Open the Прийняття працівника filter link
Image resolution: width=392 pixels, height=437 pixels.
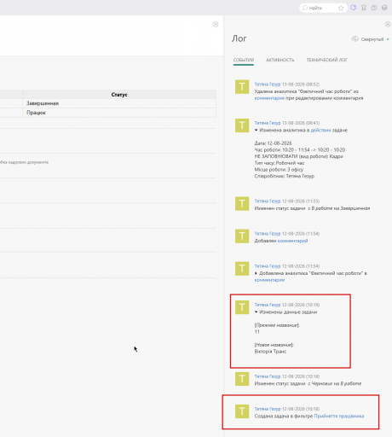pyautogui.click(x=339, y=416)
